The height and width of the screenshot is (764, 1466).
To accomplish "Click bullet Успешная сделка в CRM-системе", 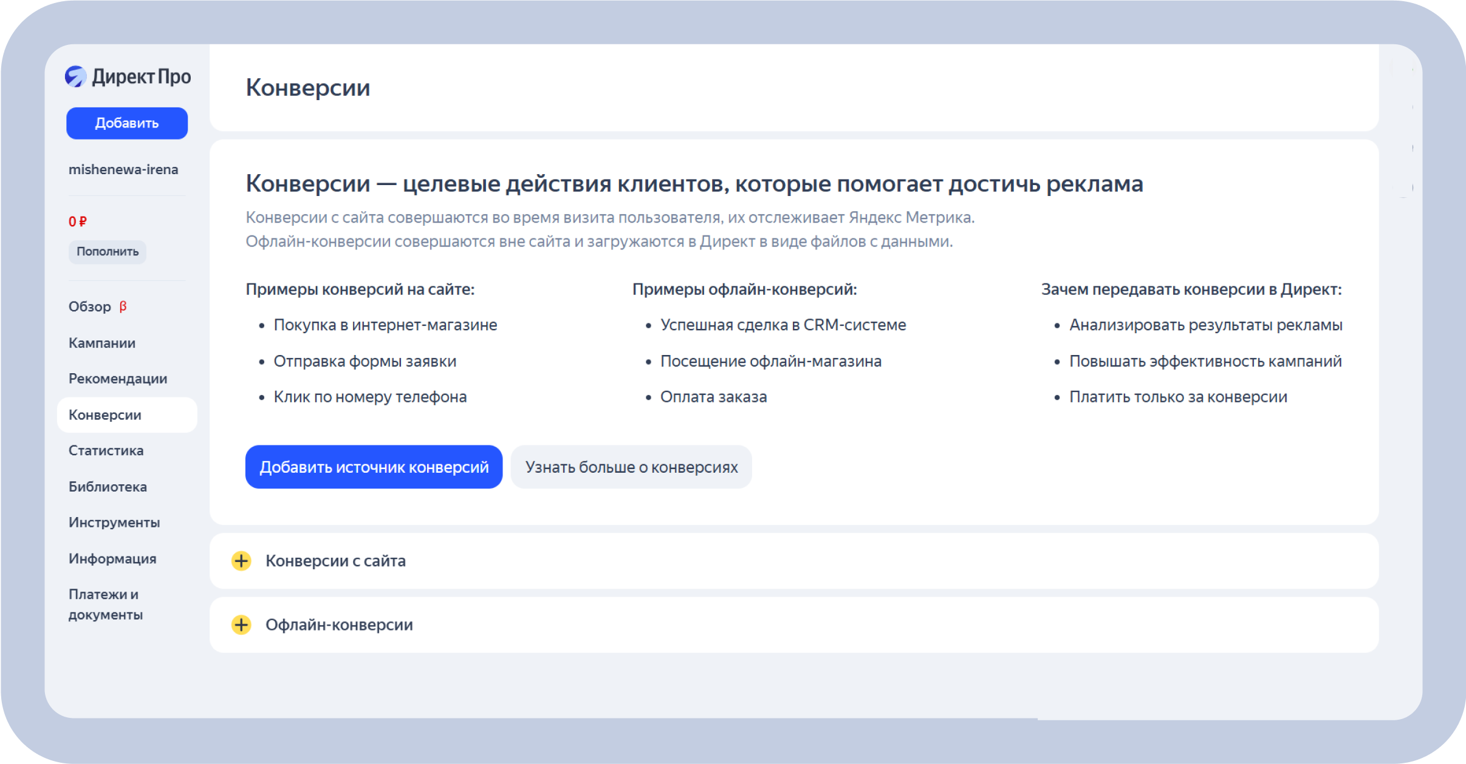I will [x=783, y=325].
